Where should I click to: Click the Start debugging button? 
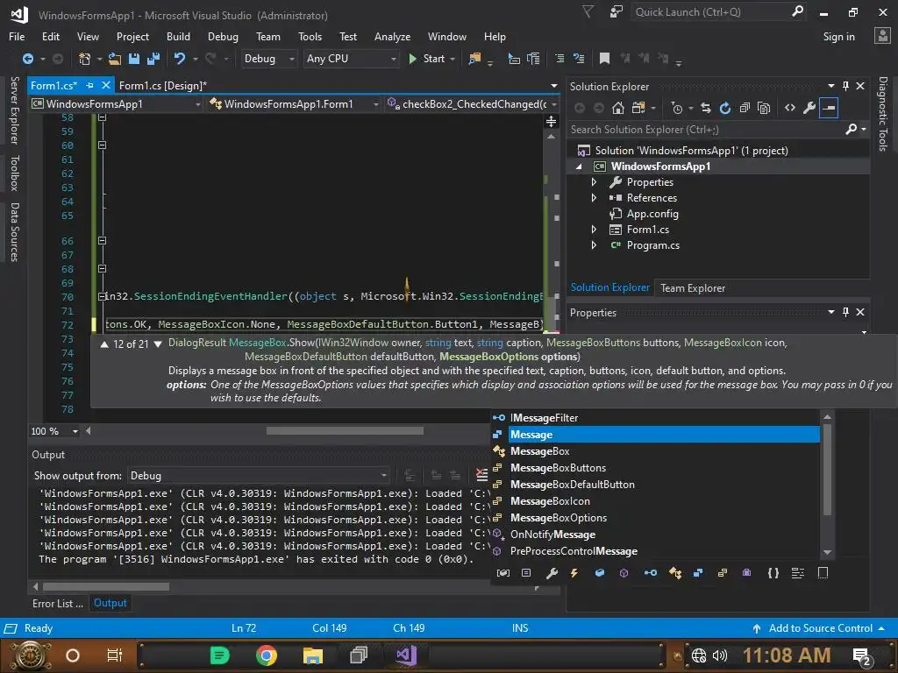point(428,59)
